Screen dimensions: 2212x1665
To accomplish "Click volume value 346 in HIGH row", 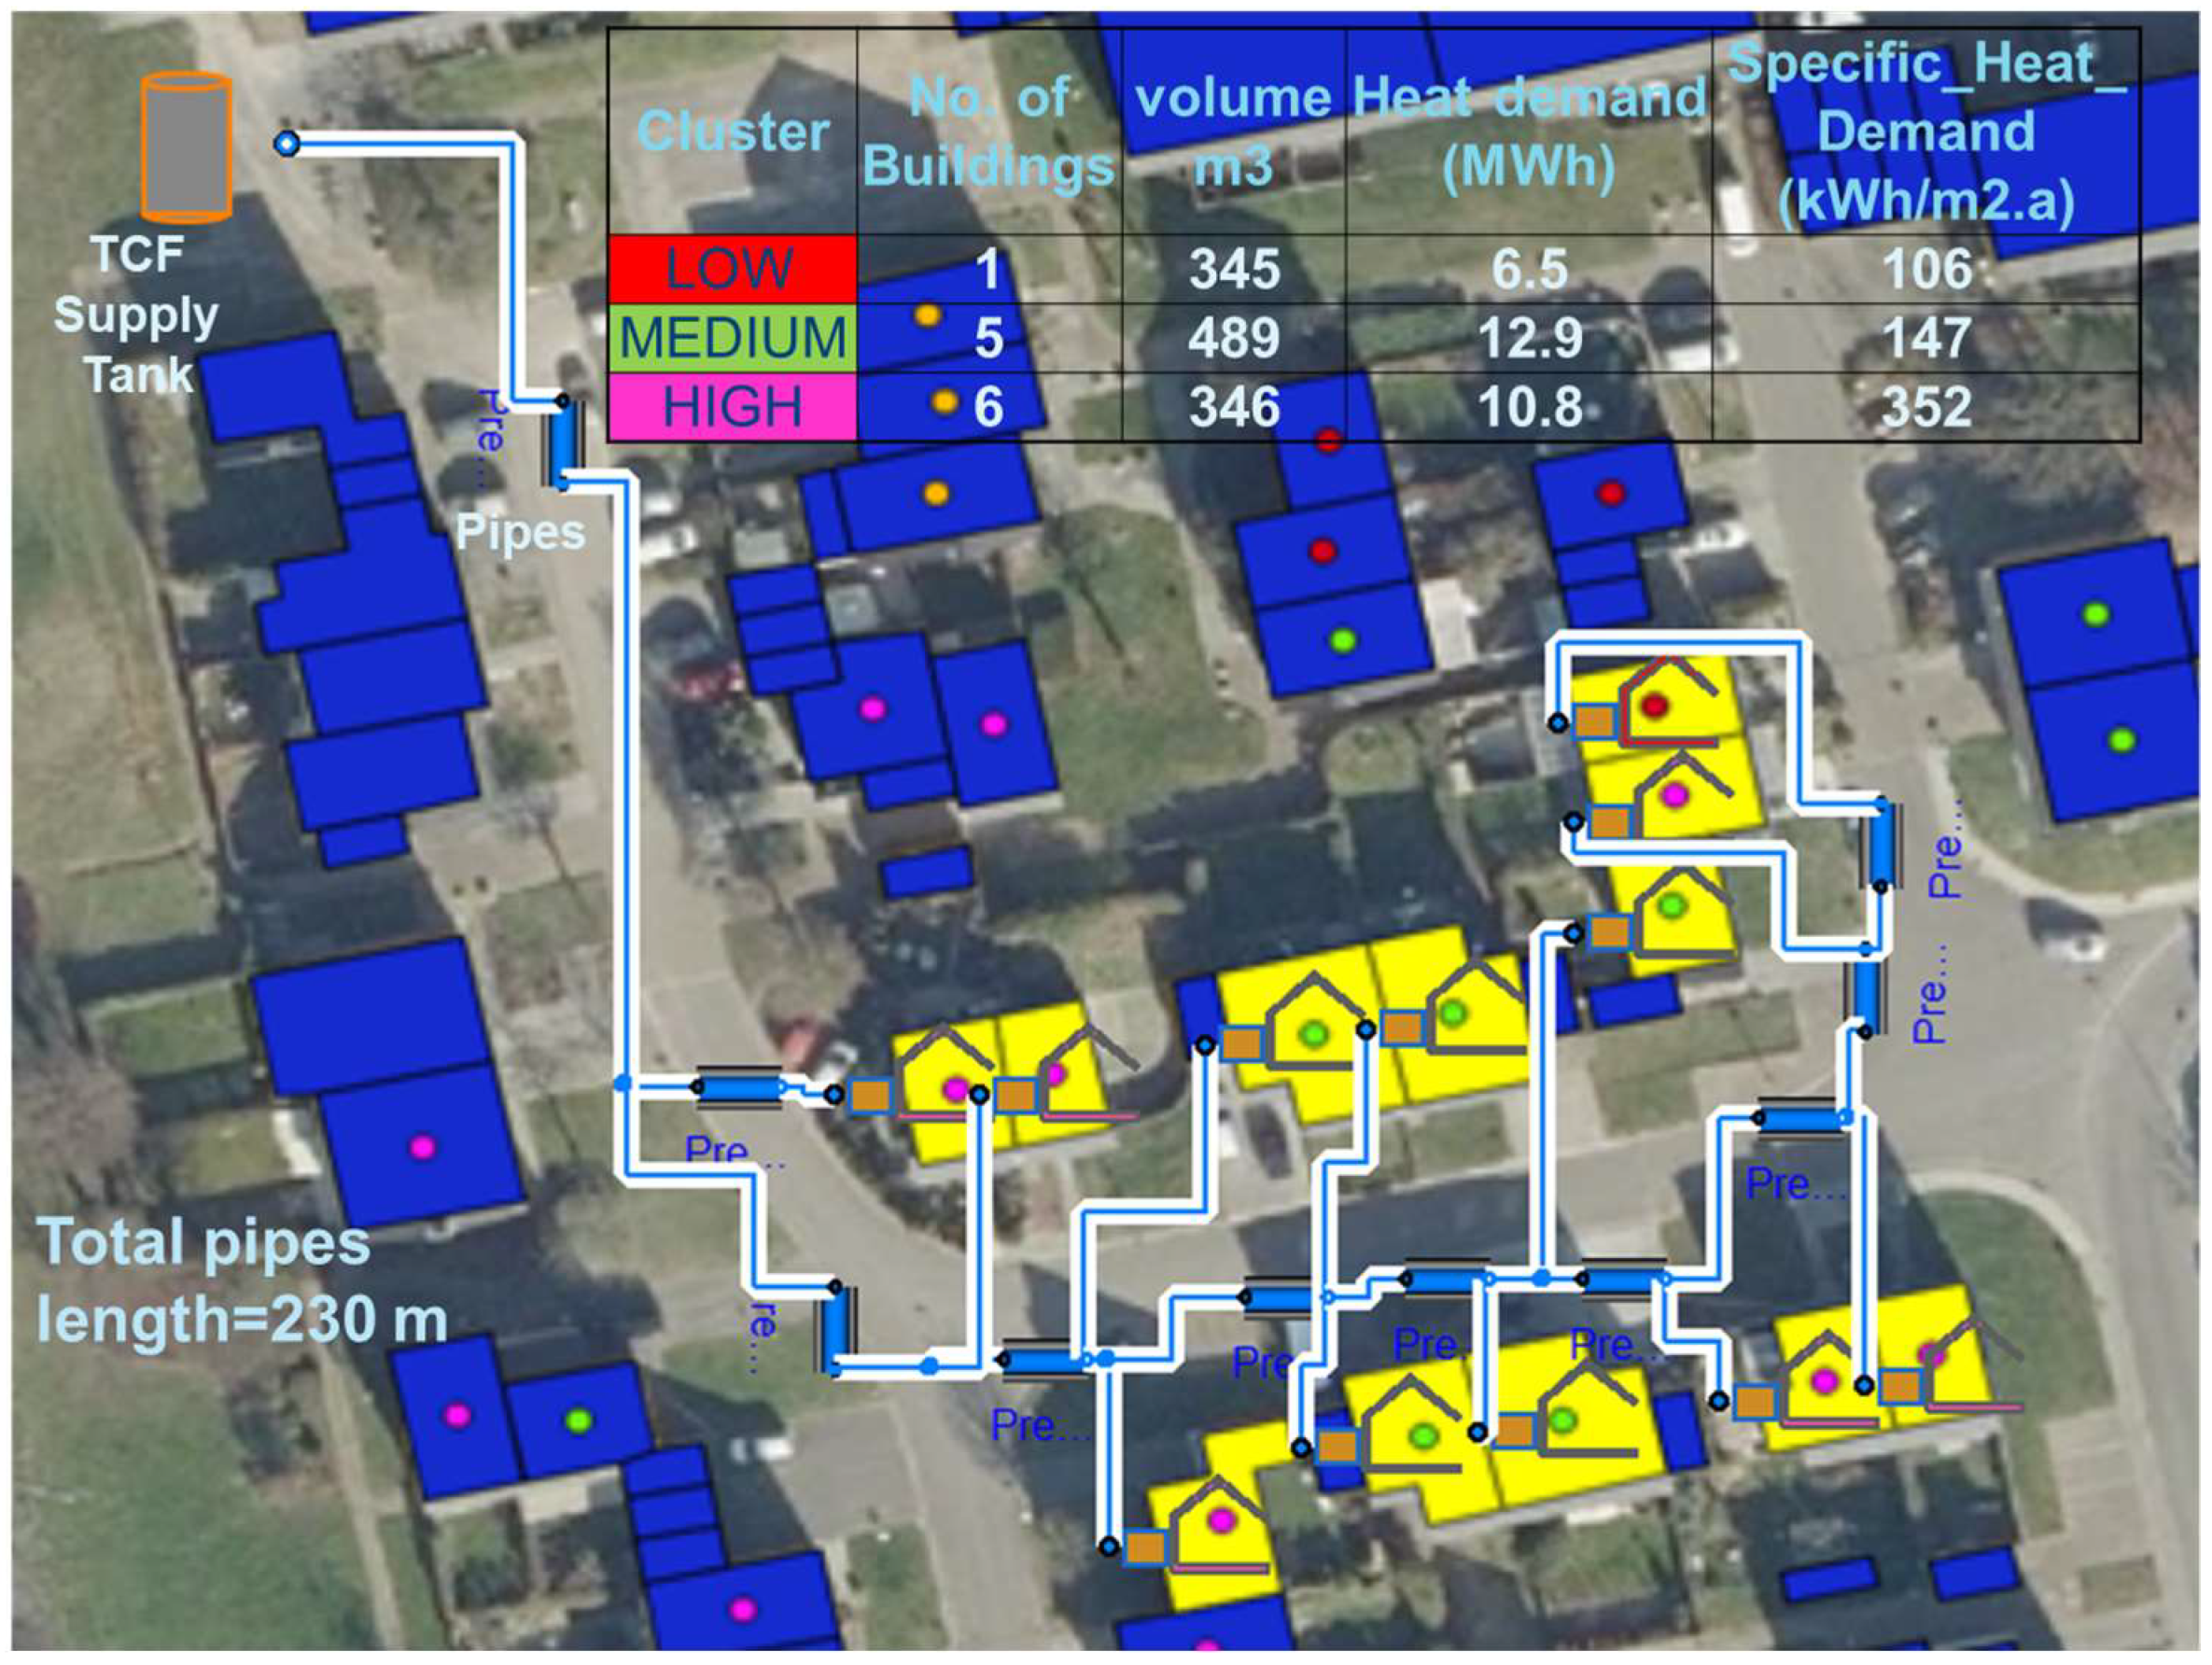I will 1234,407.
